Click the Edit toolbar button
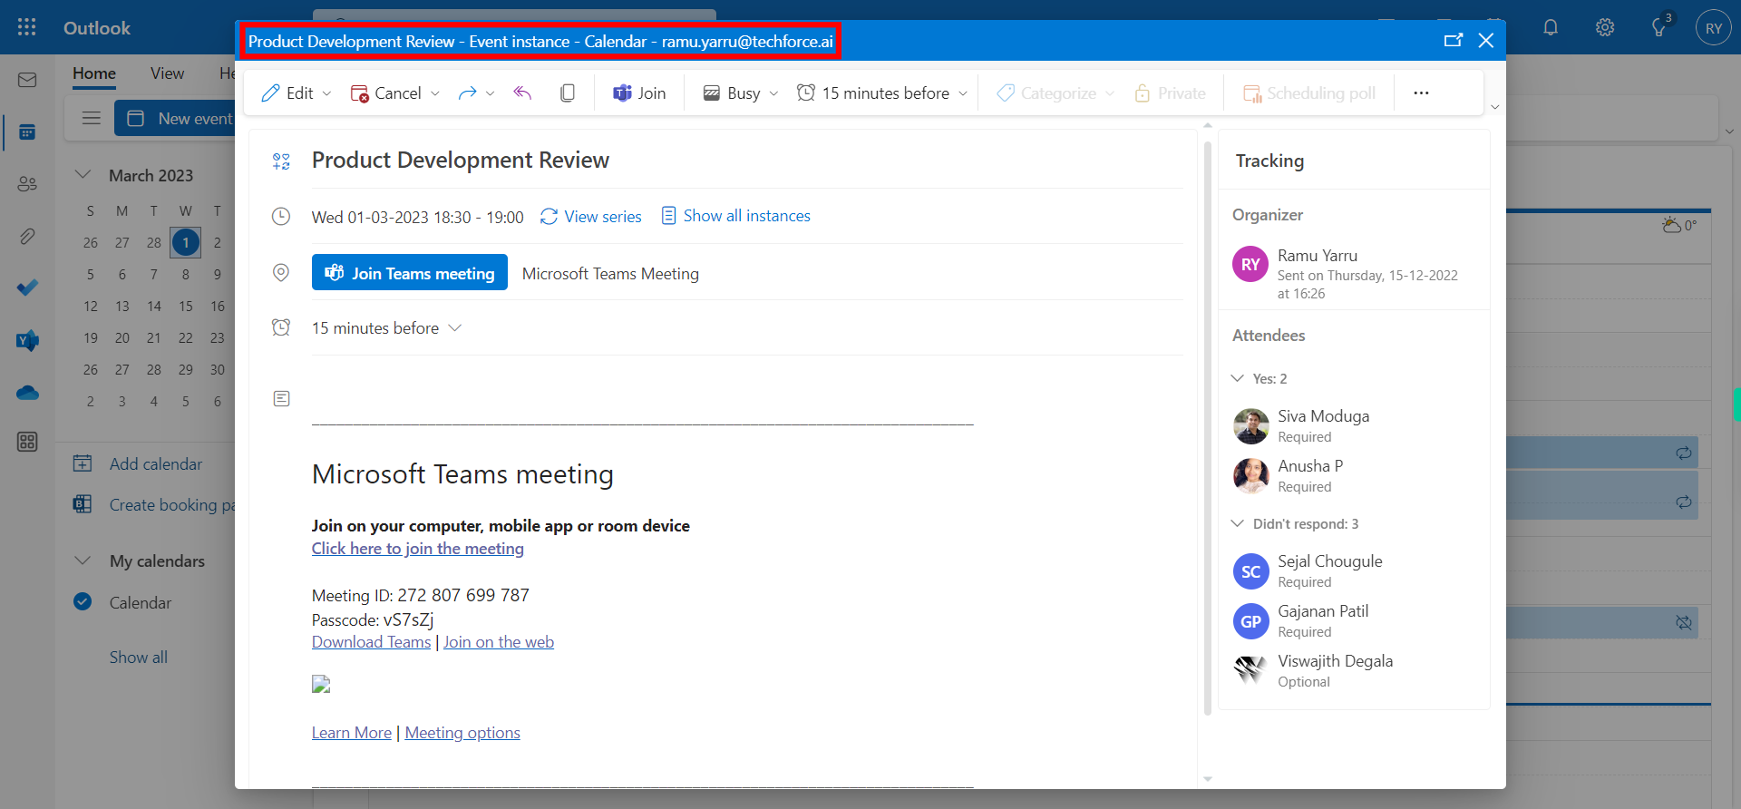The image size is (1741, 809). click(x=287, y=93)
